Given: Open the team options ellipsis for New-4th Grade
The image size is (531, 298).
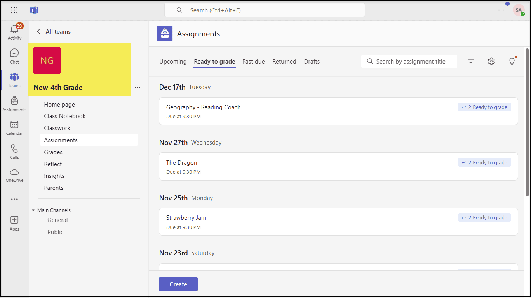Looking at the screenshot, I should [x=138, y=88].
